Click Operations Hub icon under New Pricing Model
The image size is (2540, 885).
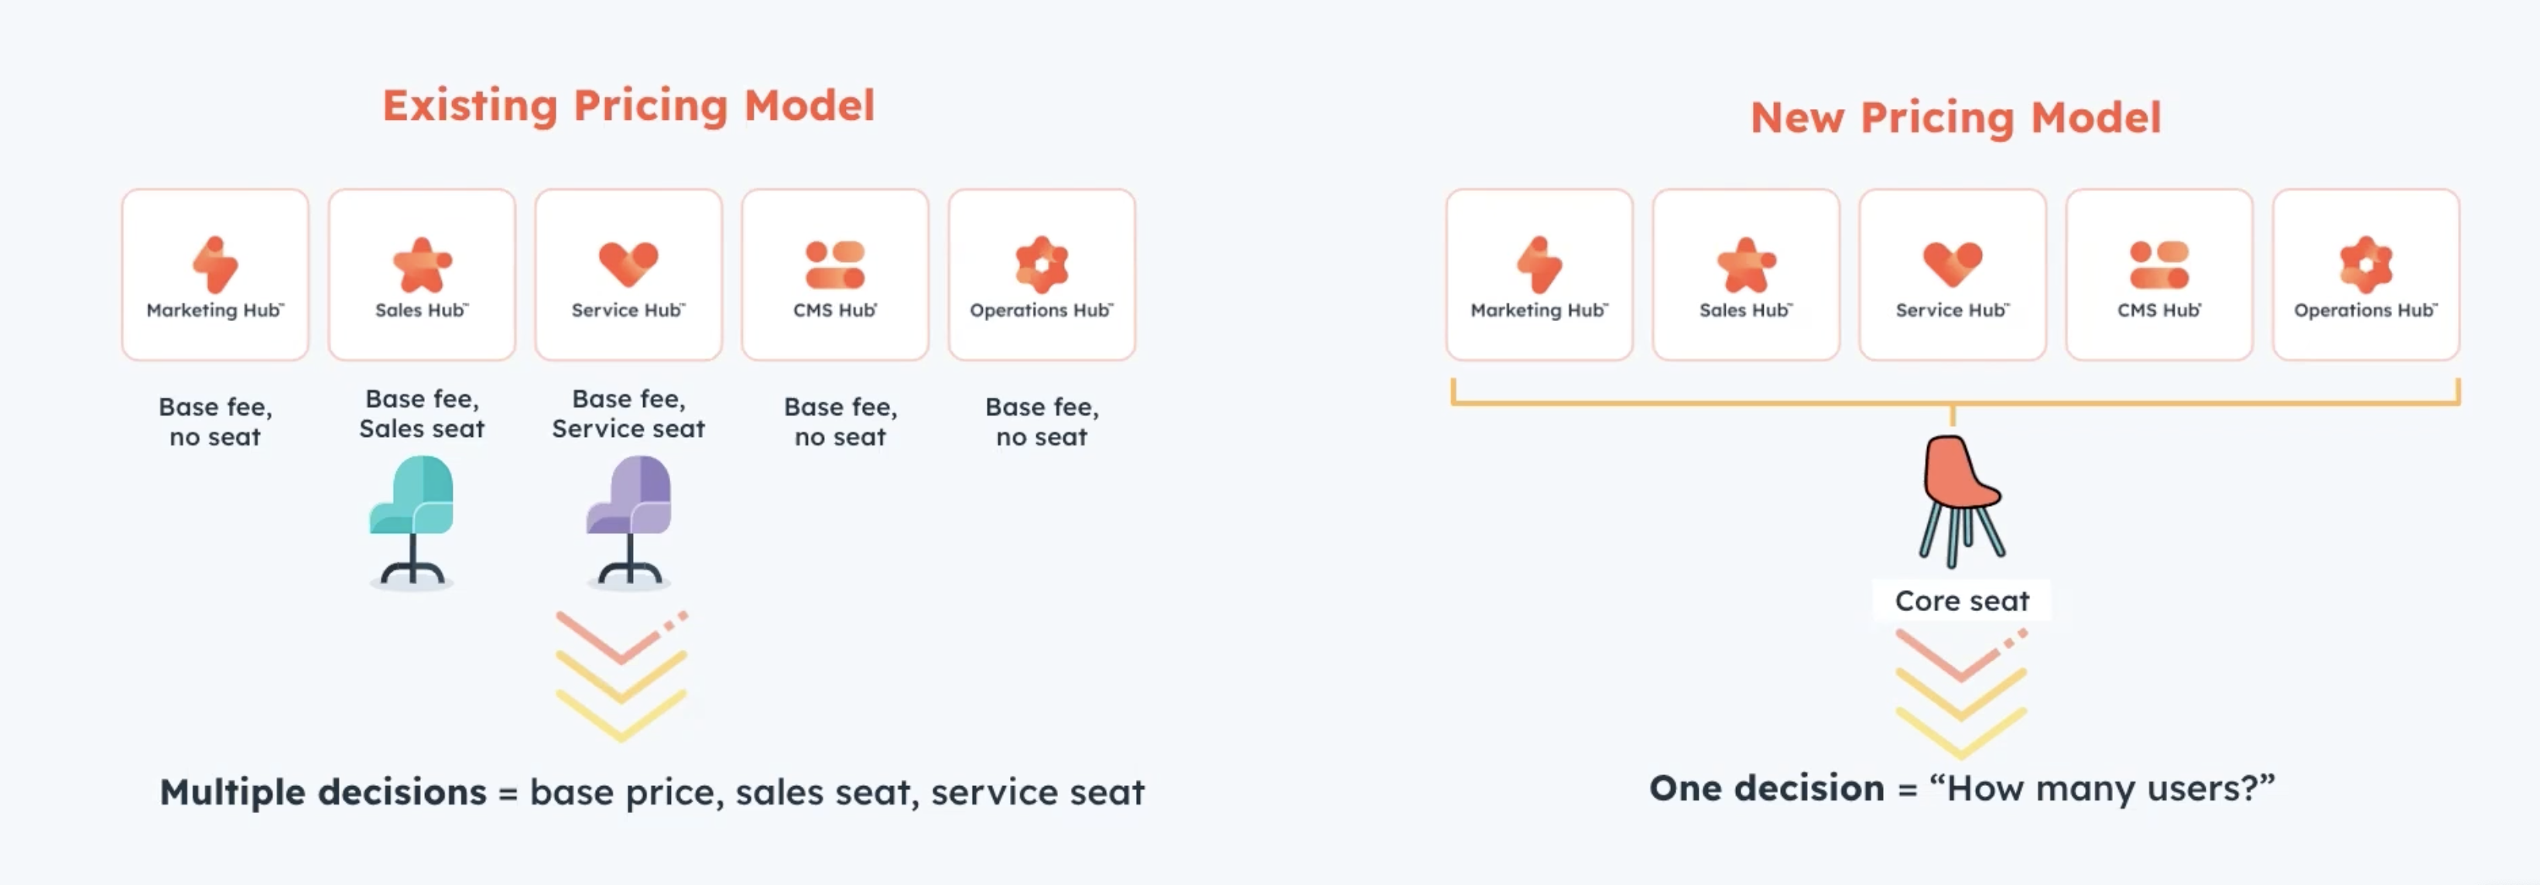coord(2365,264)
